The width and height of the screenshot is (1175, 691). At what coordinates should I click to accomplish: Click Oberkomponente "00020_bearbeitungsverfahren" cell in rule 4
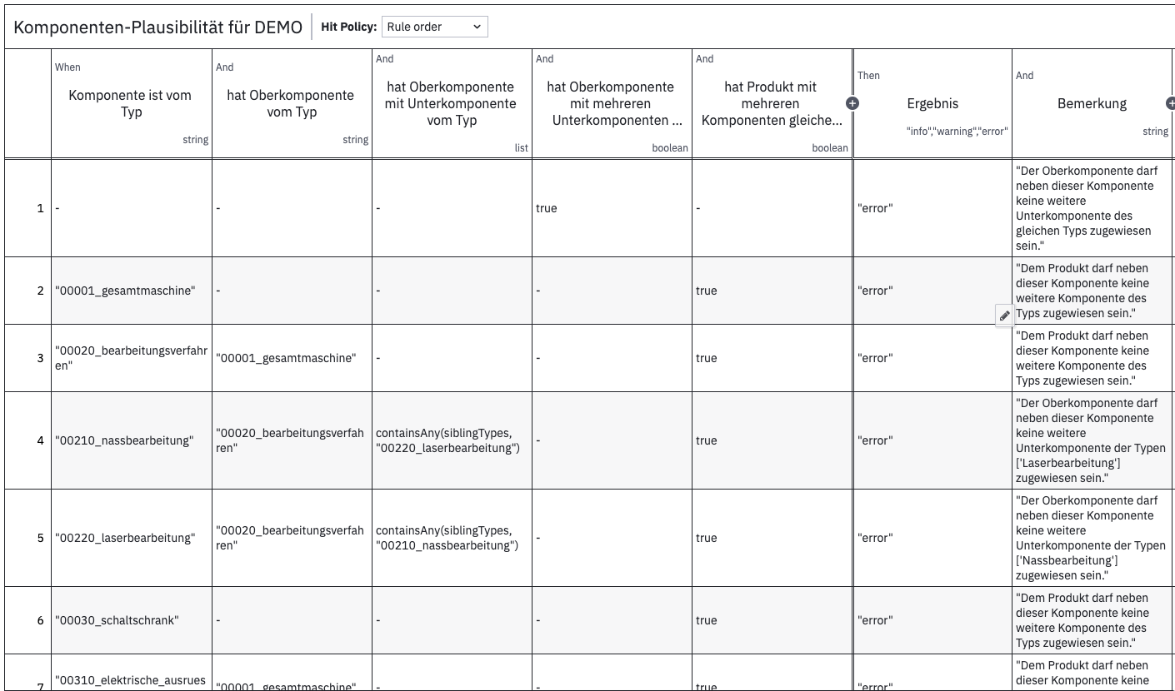coord(292,440)
